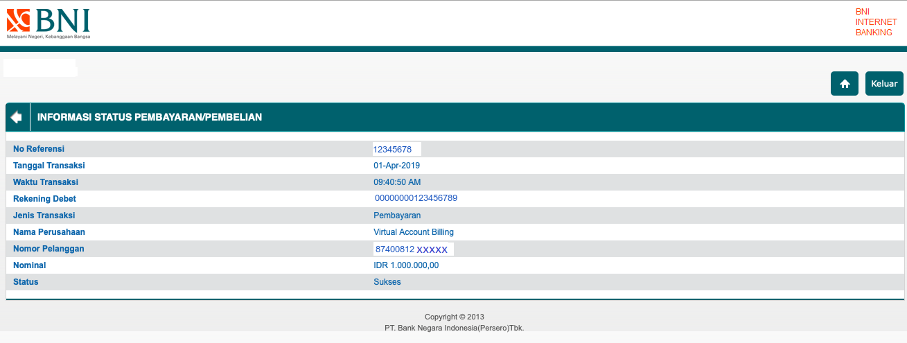Click the No Referensi label
The image size is (907, 343).
(x=43, y=149)
